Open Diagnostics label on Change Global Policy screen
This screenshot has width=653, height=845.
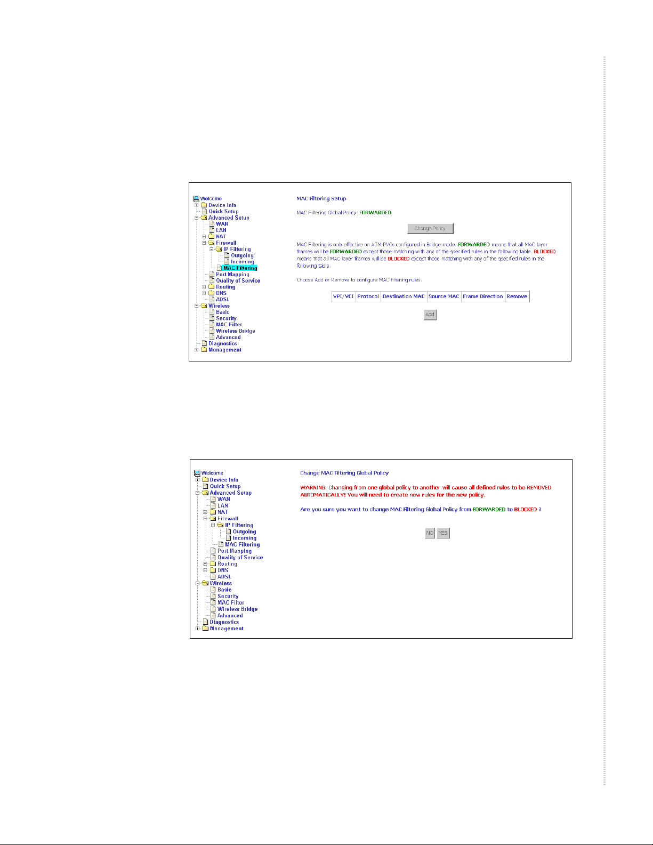tap(224, 622)
